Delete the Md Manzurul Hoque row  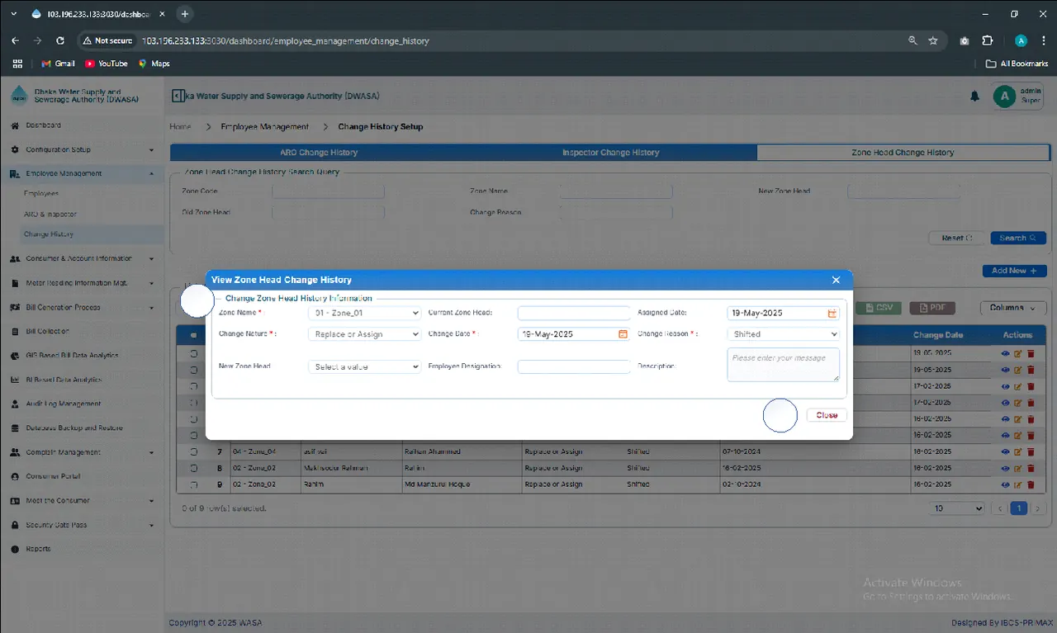[1031, 484]
